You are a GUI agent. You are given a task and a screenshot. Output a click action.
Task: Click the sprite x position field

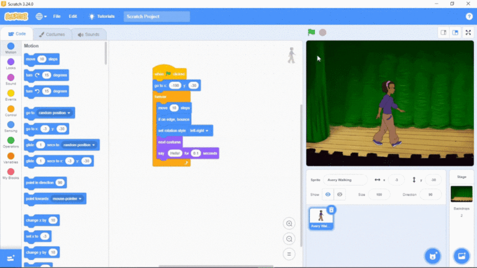click(x=396, y=180)
